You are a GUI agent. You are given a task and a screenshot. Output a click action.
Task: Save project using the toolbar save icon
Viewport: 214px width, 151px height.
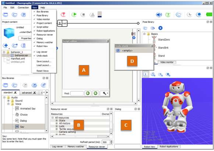point(24,15)
